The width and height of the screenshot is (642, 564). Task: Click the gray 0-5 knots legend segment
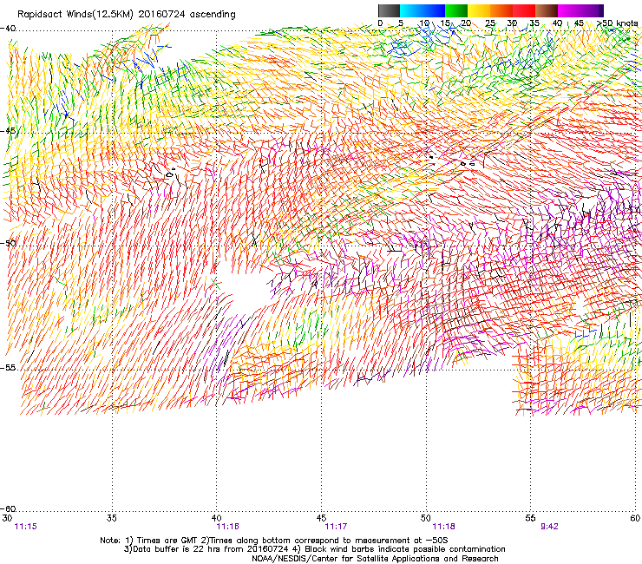(389, 10)
